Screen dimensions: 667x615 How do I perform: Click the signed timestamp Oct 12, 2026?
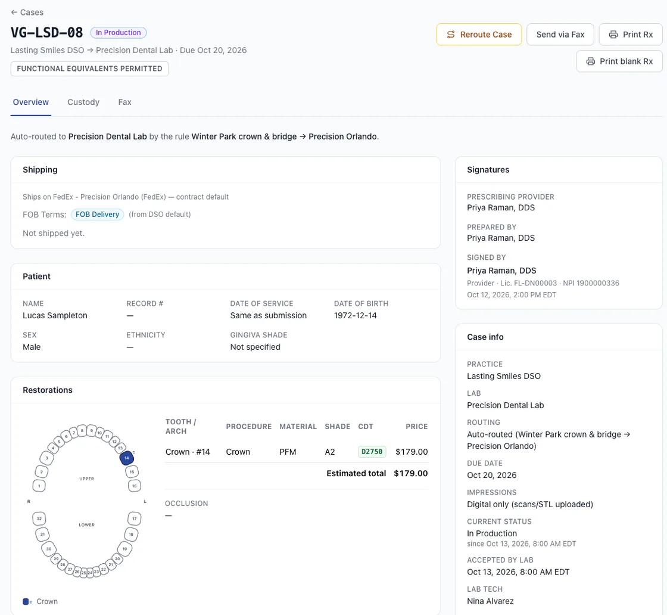[x=512, y=294]
